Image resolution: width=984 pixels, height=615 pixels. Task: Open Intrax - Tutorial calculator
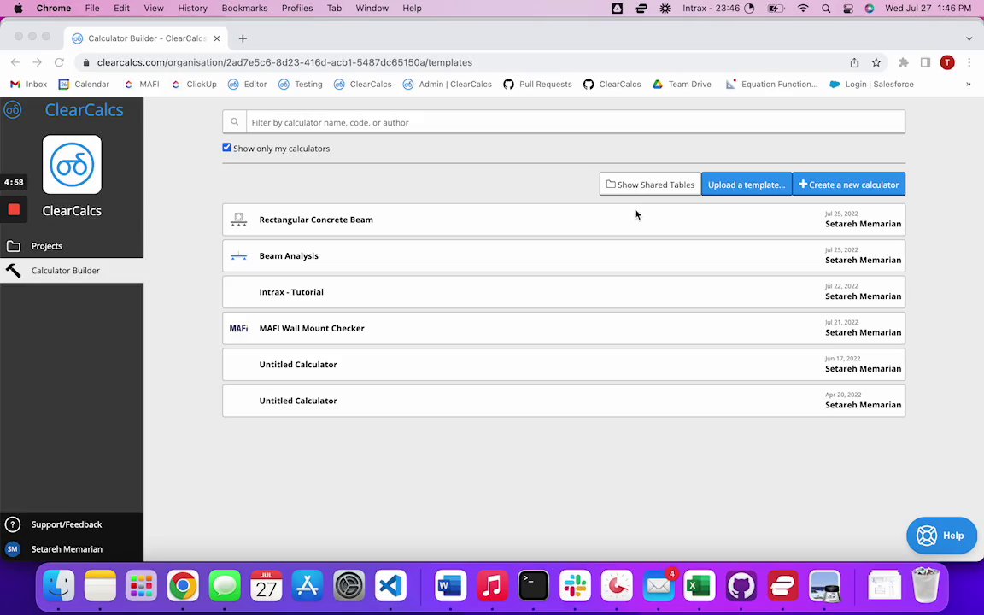point(564,292)
